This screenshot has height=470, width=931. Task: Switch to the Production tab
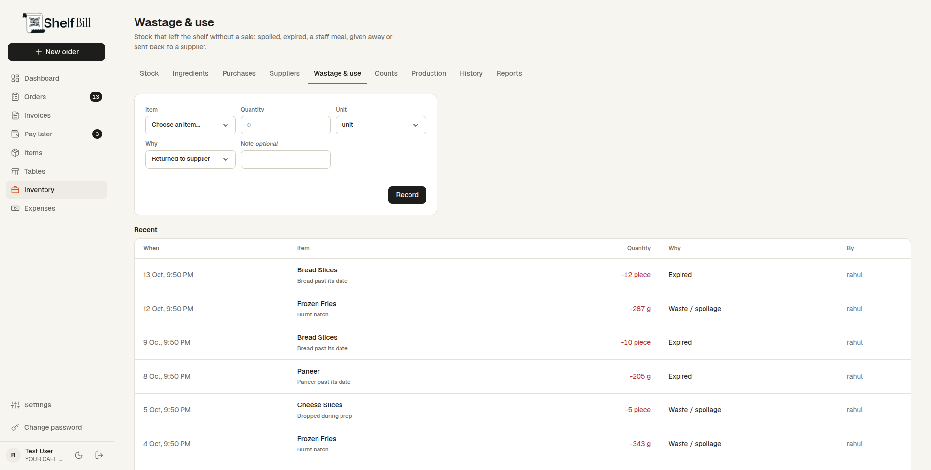(429, 73)
